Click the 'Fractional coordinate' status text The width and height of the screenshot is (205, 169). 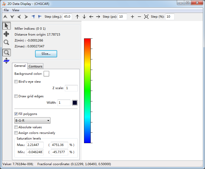tap(74, 164)
